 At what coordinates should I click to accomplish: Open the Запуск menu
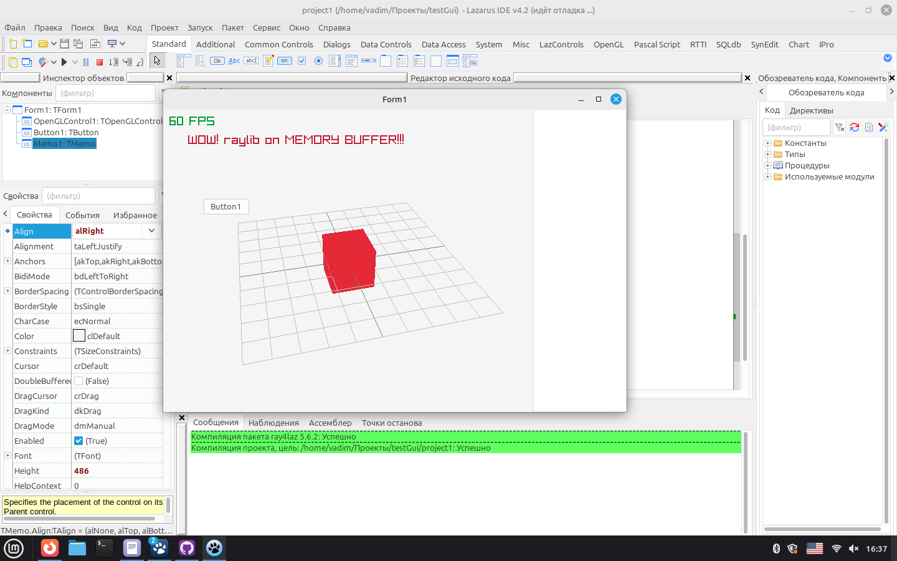tap(199, 27)
